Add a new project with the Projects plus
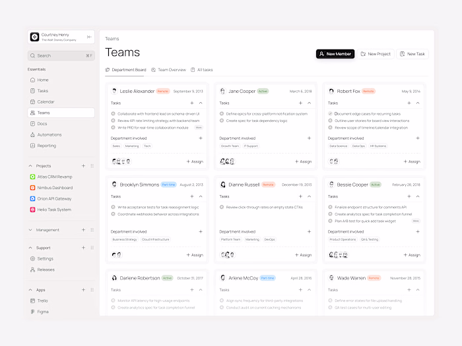The height and width of the screenshot is (346, 462). pos(83,166)
